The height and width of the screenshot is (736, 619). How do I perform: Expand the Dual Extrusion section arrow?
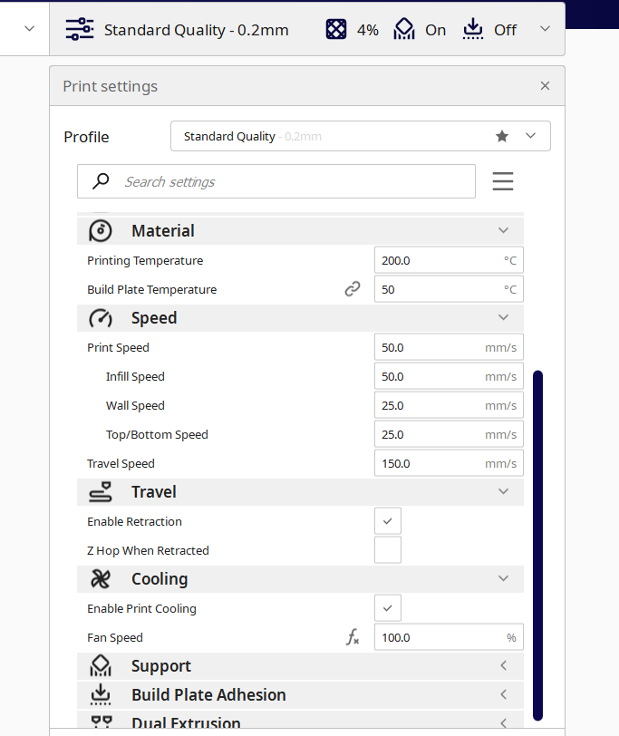(503, 723)
